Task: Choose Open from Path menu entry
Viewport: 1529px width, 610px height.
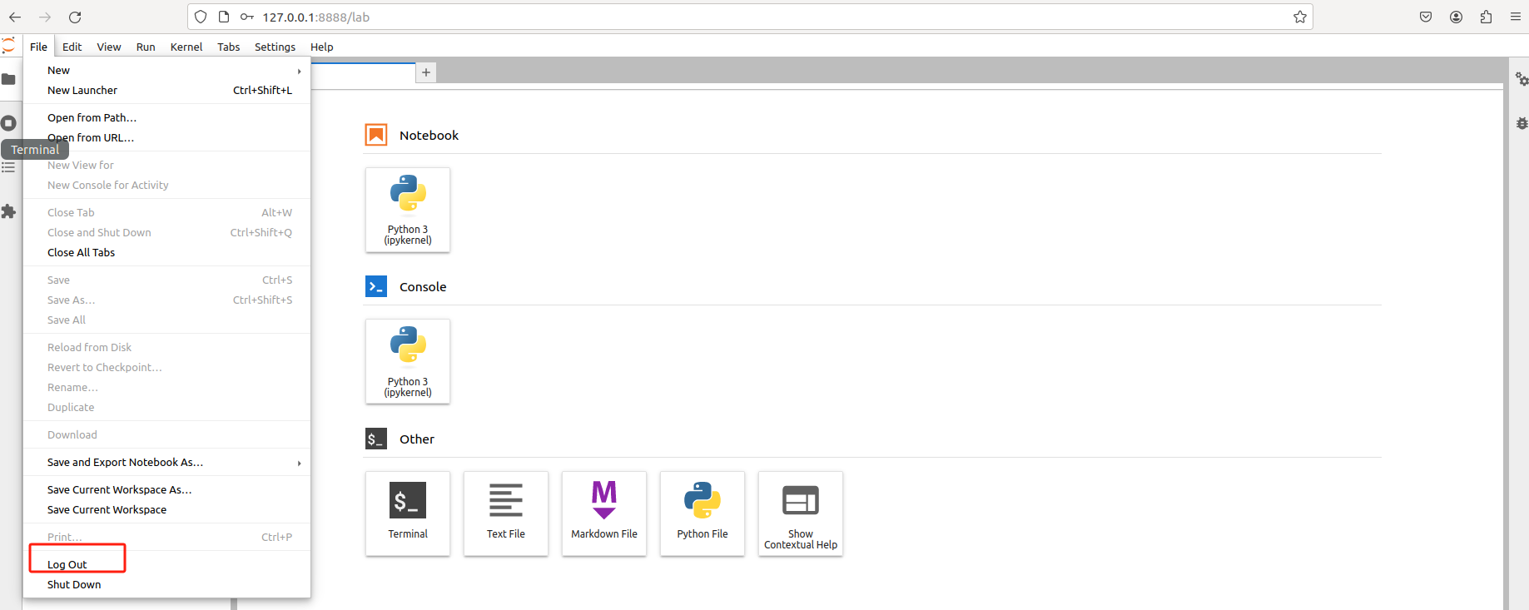Action: (x=166, y=118)
